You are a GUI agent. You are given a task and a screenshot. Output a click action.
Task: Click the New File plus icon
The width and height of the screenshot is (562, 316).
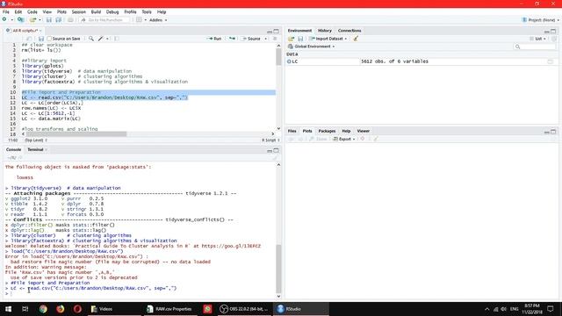tap(4, 19)
